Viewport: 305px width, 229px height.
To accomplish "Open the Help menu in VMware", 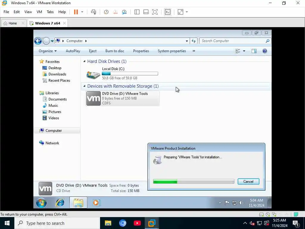I will click(62, 12).
